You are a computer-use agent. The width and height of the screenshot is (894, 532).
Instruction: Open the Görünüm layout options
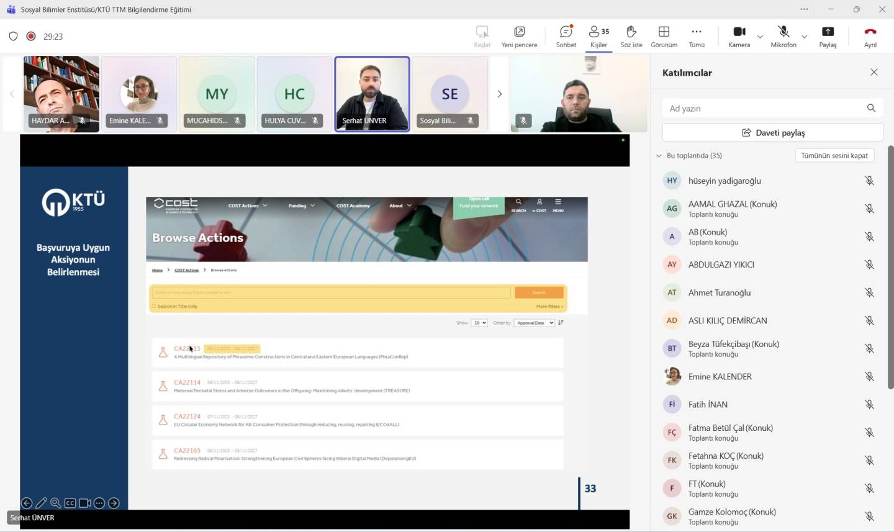click(664, 36)
